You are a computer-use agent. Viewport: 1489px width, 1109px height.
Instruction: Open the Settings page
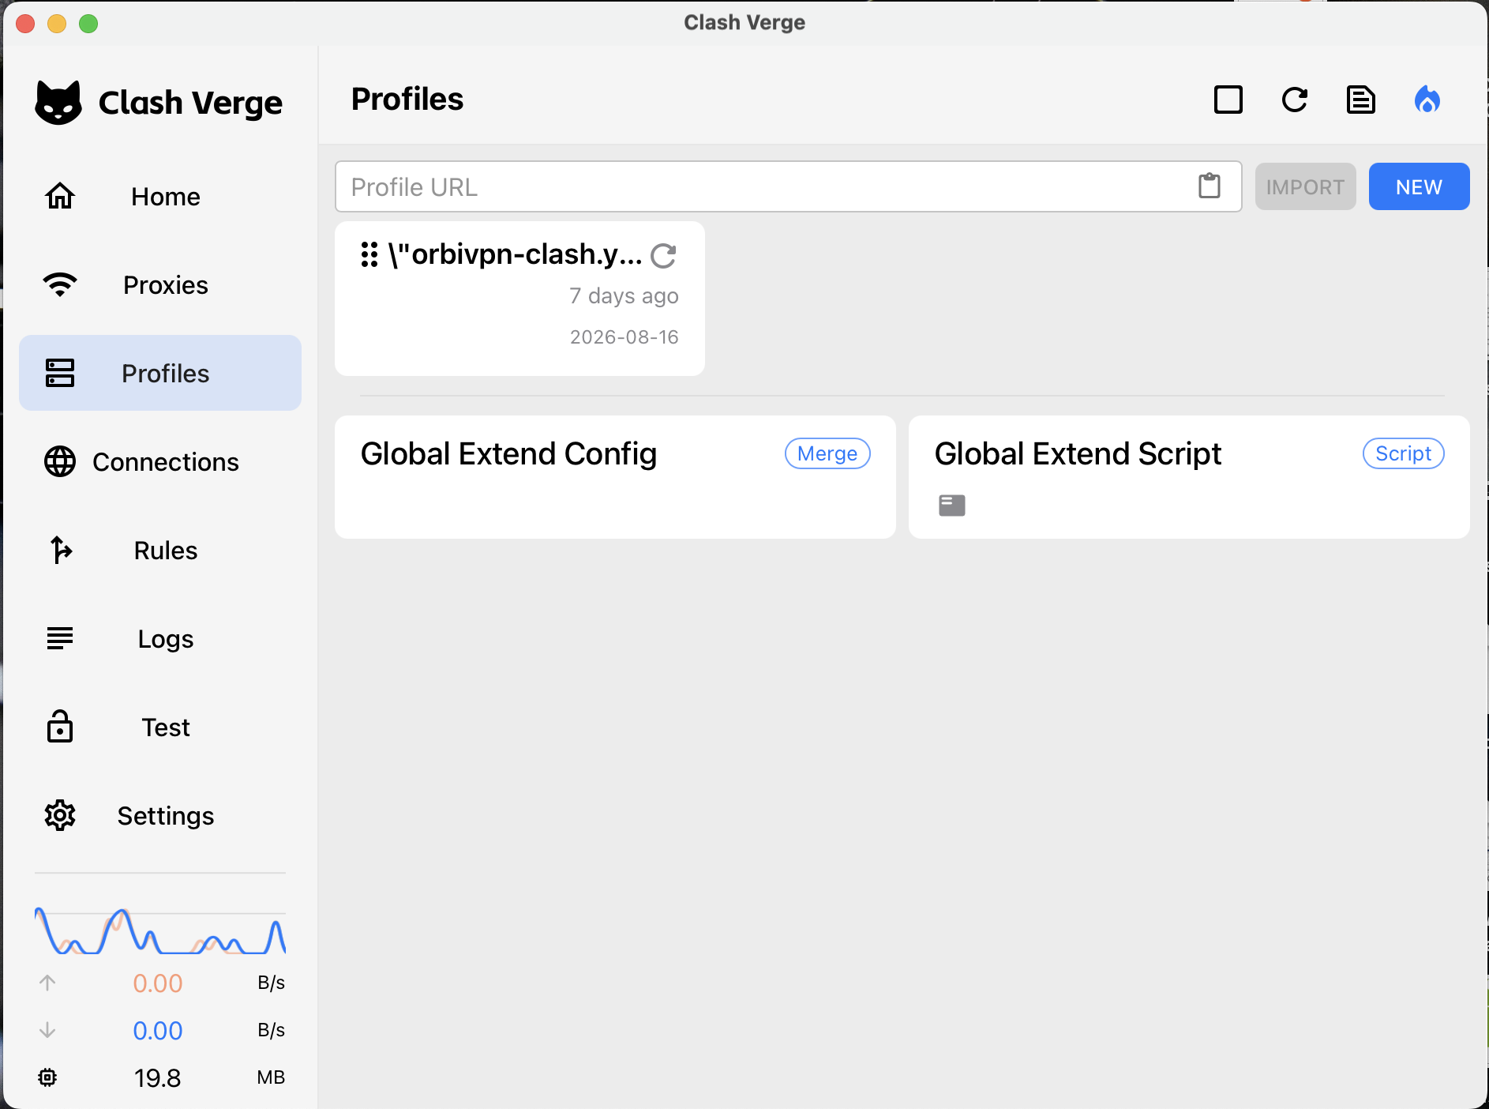(x=160, y=815)
